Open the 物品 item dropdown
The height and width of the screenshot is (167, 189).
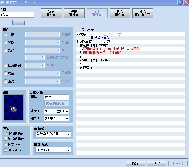pos(43,73)
